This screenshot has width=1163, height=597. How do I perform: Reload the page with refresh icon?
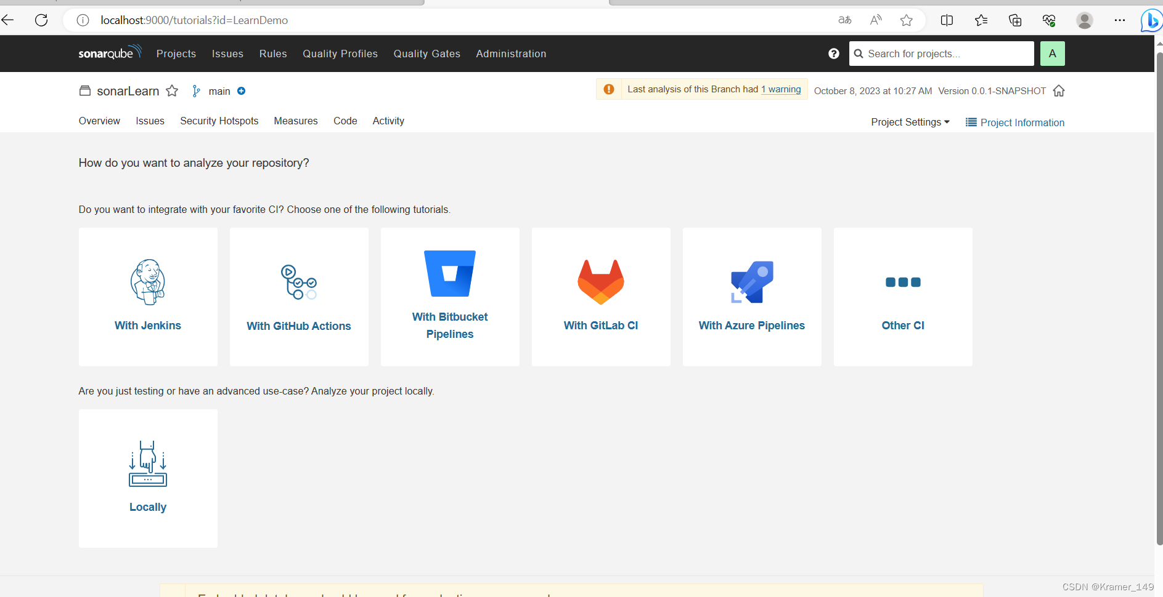point(41,20)
